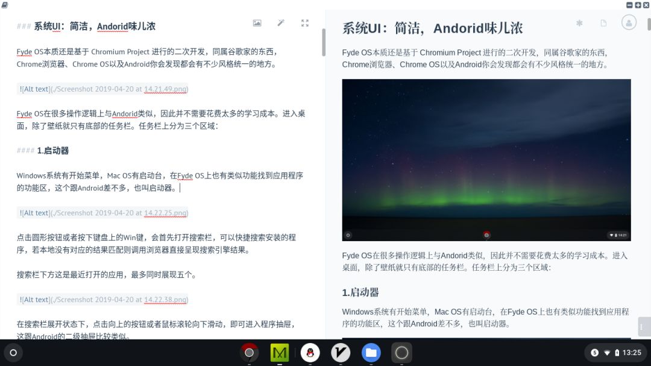Click the first Screenshot 14.21.49.png image link
The width and height of the screenshot is (651, 366).
(x=104, y=89)
